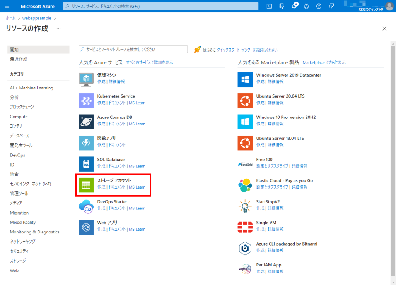Click the ストレージ アカウント storage icon
Screen dimensions: 396x285
(86, 185)
